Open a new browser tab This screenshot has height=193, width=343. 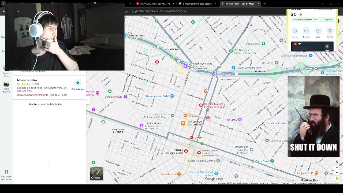click(265, 4)
